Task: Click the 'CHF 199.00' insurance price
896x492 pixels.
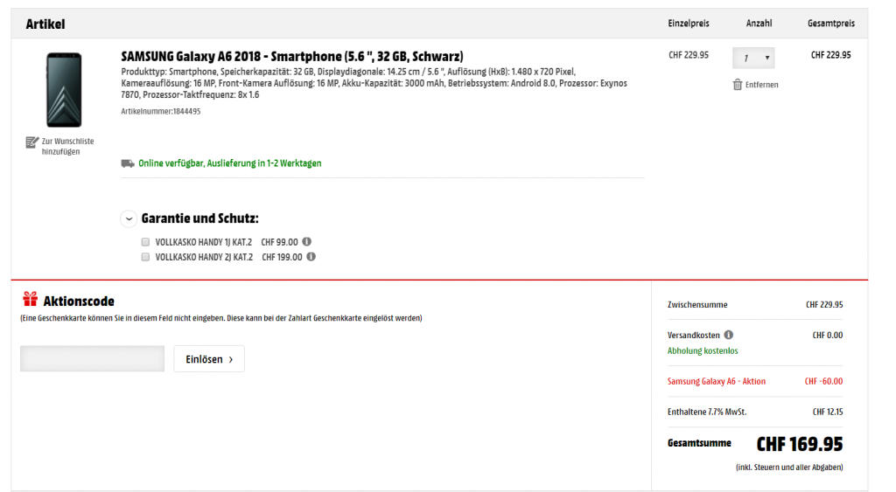Action: point(282,257)
